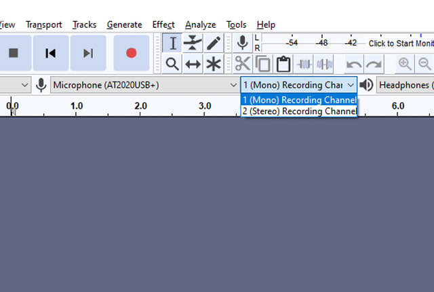Click the 3.0 mark on the timeline ruler
Viewport: 434px width, 292px height.
(205, 106)
